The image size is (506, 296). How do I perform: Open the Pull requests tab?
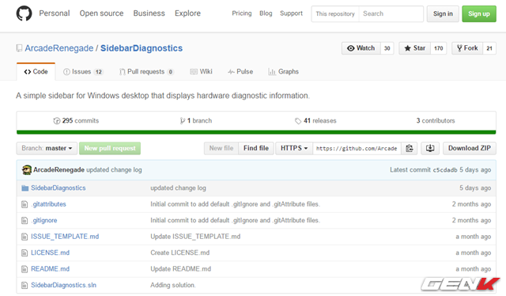pyautogui.click(x=146, y=72)
